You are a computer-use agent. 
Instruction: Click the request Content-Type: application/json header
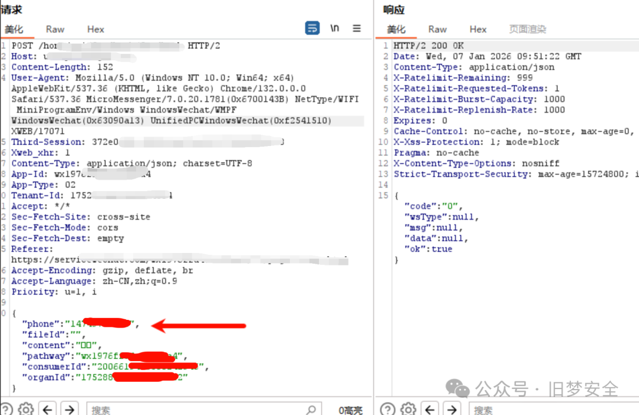pyautogui.click(x=131, y=163)
